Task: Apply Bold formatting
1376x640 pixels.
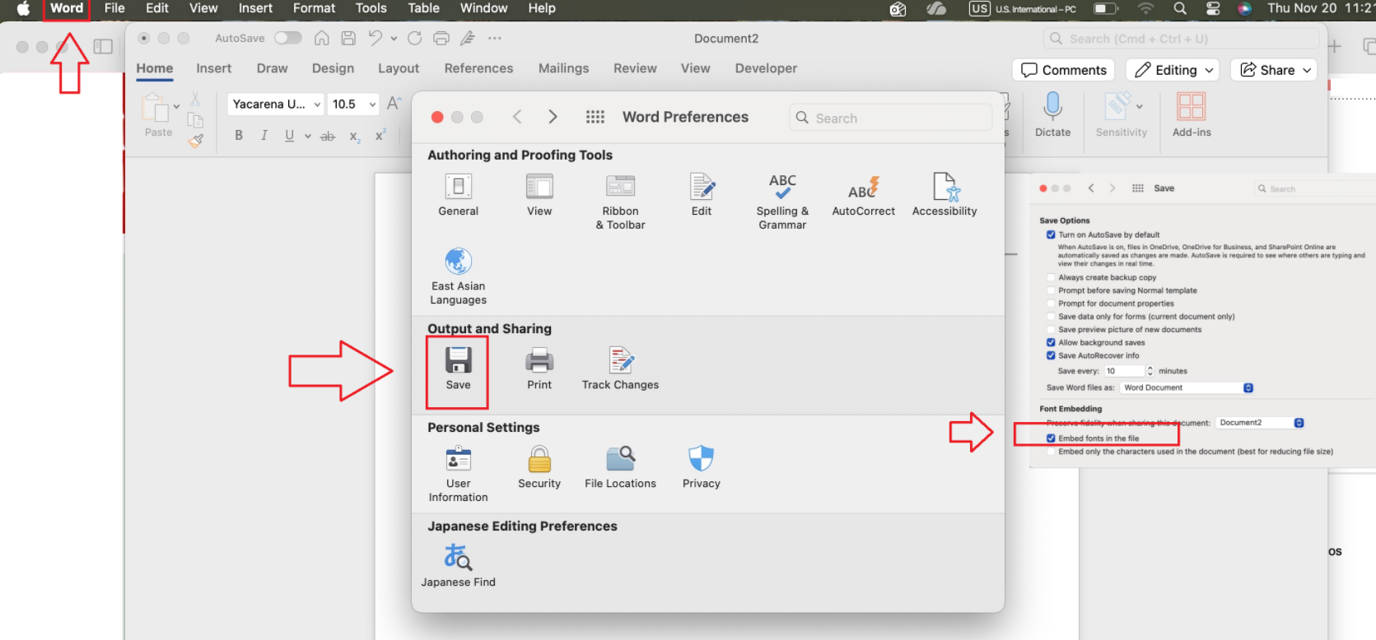Action: click(x=239, y=136)
